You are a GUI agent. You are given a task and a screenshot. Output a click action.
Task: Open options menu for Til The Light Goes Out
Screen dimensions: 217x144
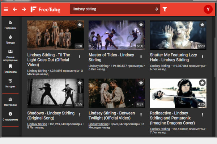point(80,57)
